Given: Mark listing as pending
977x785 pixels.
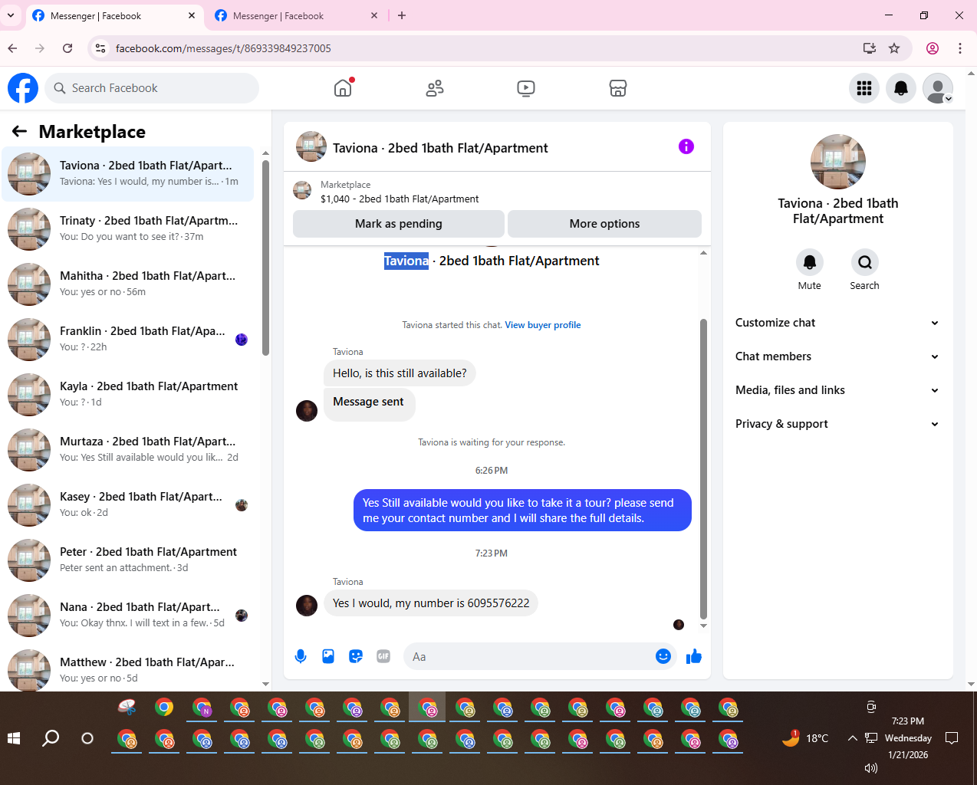Looking at the screenshot, I should [x=399, y=224].
